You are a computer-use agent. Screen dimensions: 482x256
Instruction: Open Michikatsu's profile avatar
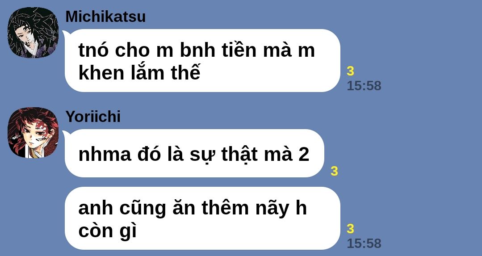point(33,33)
